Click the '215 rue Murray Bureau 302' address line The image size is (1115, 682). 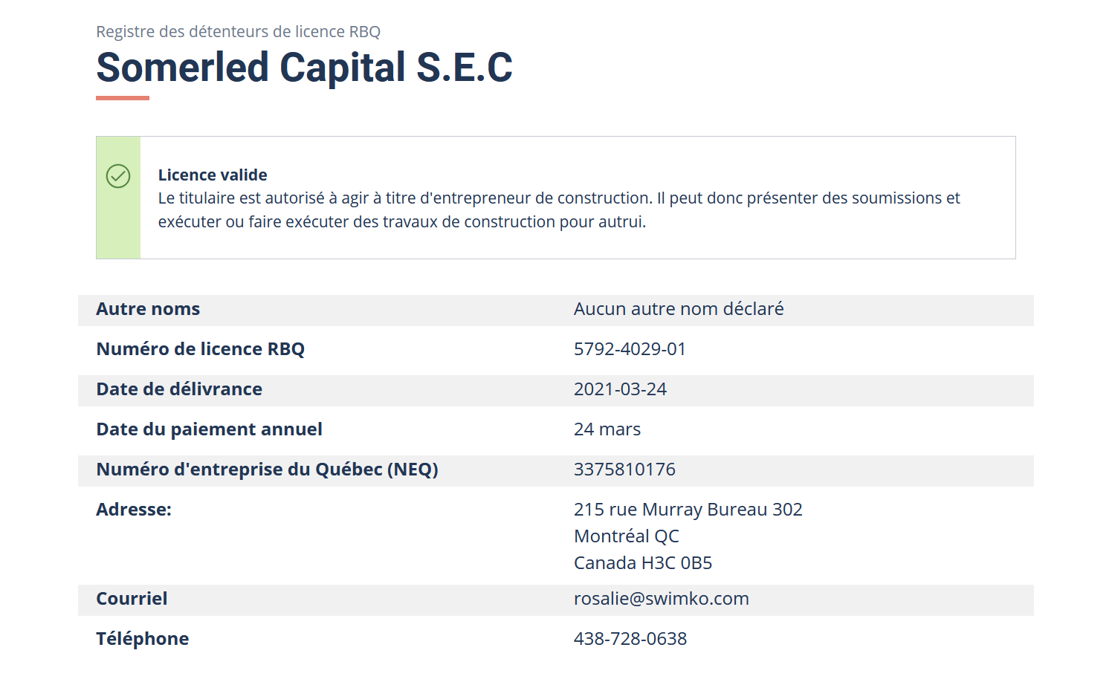(x=688, y=510)
